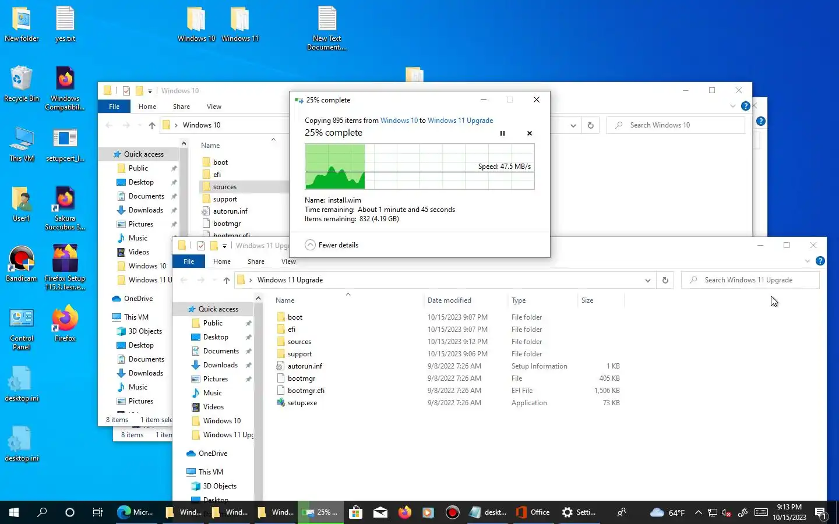Click Search Windows 10 field
This screenshot has width=839, height=524.
click(x=676, y=125)
